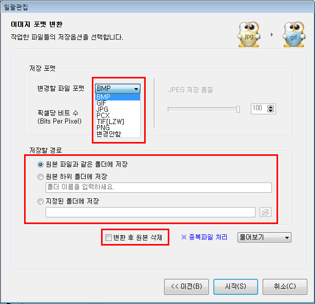Image resolution: width=315 pixels, height=304 pixels.
Task: Choose GIF from the format list
Action: click(x=117, y=103)
